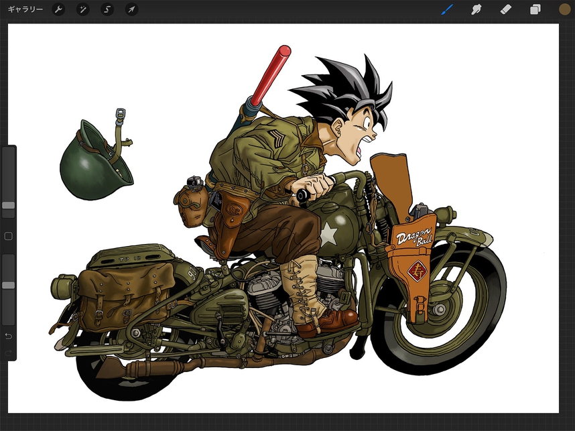
Task: Tap the square modify button in sidebar
Action: 9,237
